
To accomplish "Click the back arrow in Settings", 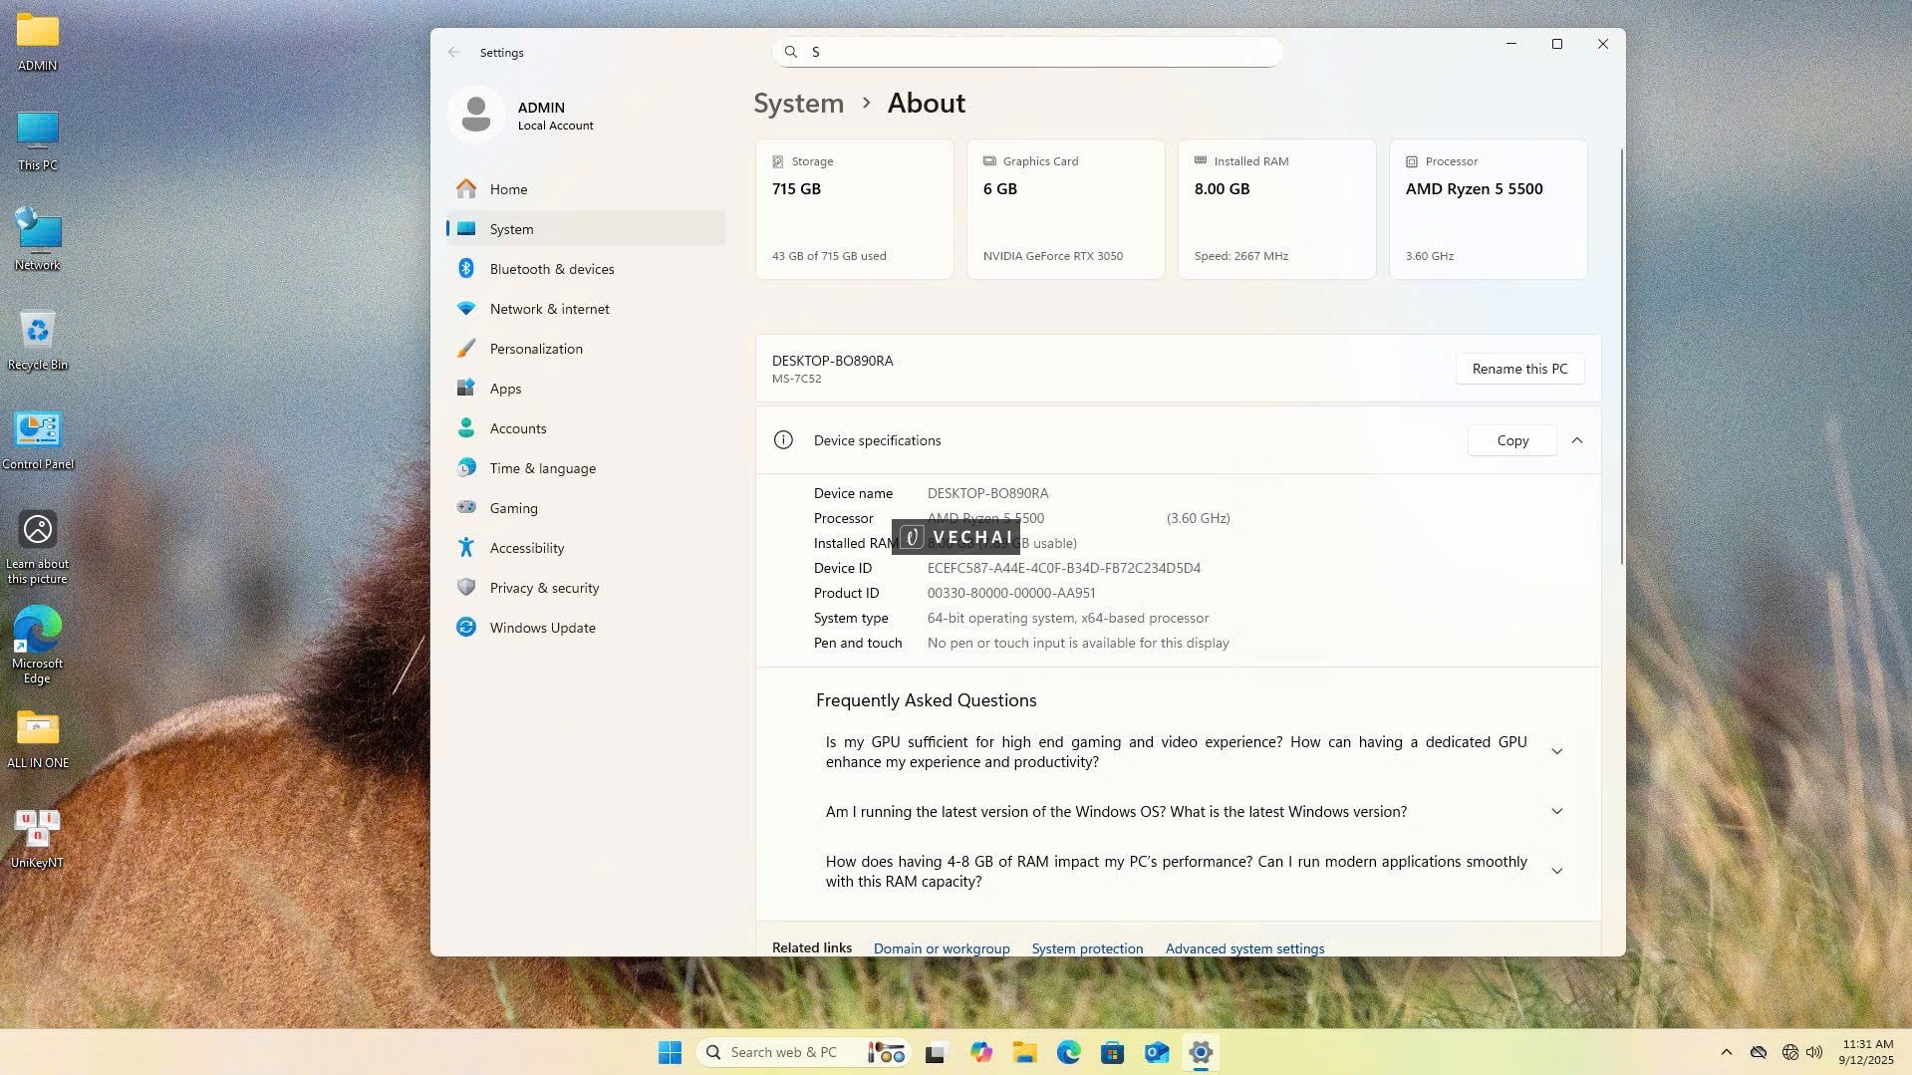I will [454, 53].
